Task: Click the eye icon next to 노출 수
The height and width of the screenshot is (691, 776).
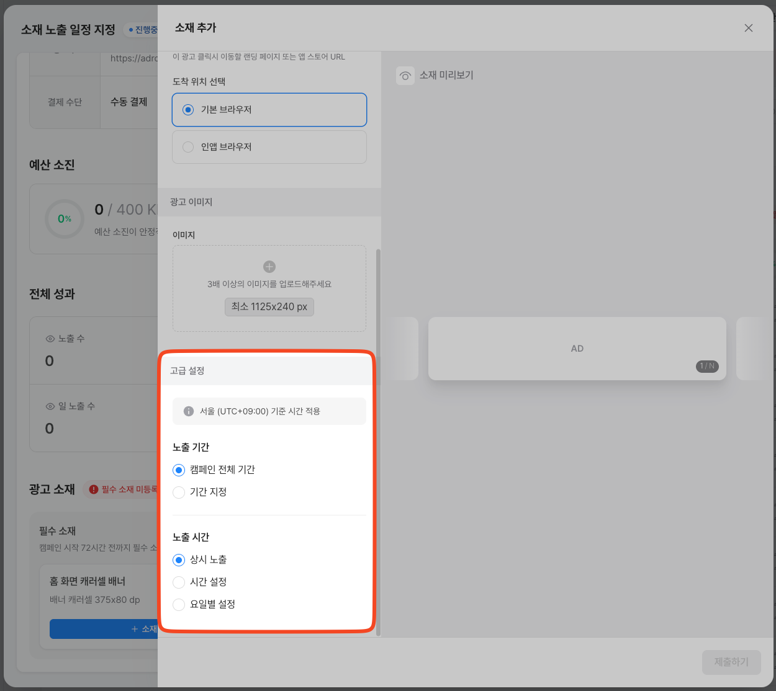Action: click(50, 339)
